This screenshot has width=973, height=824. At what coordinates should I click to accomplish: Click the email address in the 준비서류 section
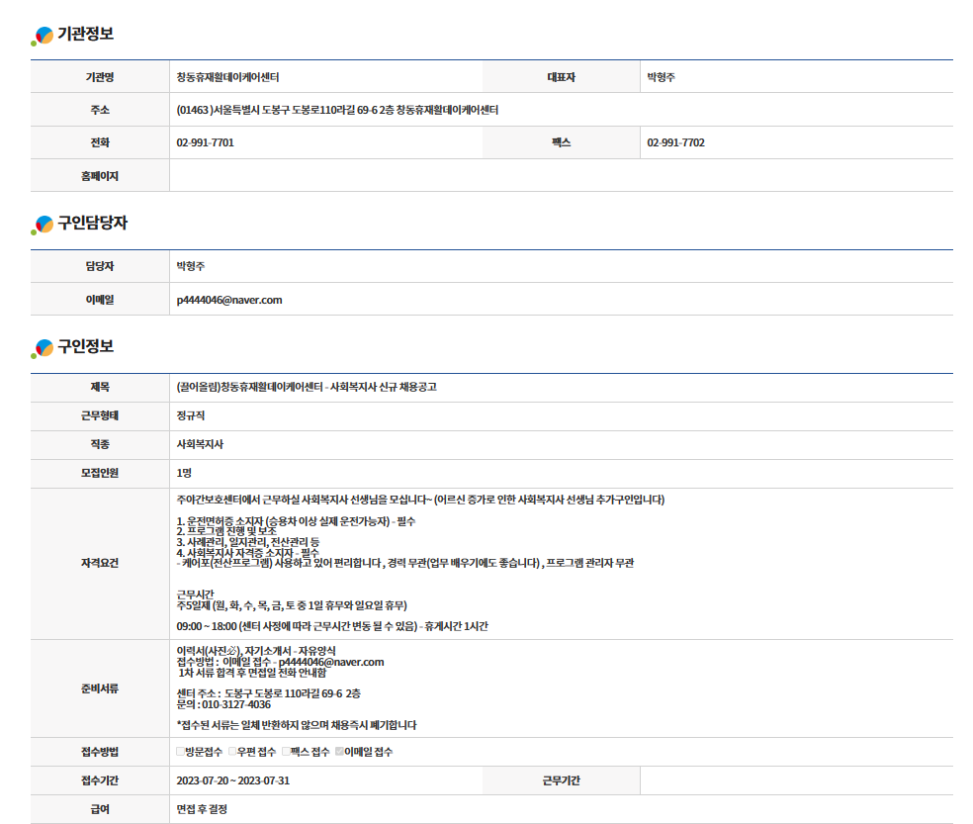pos(331,662)
